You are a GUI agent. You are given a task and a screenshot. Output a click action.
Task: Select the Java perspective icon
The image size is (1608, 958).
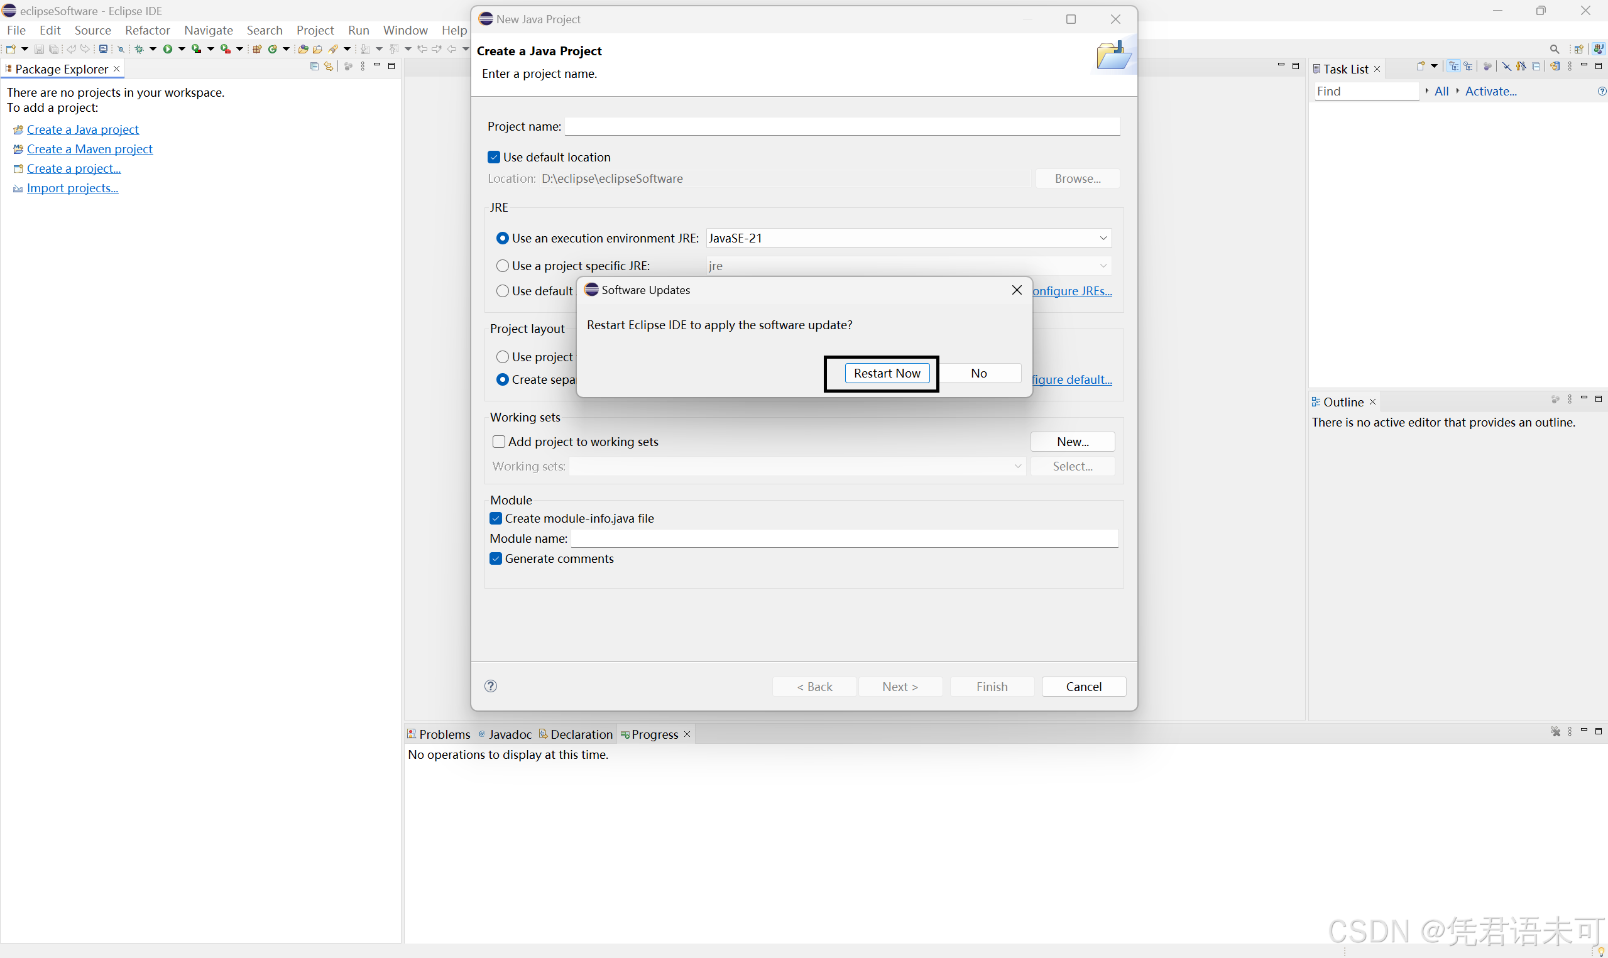(1599, 49)
